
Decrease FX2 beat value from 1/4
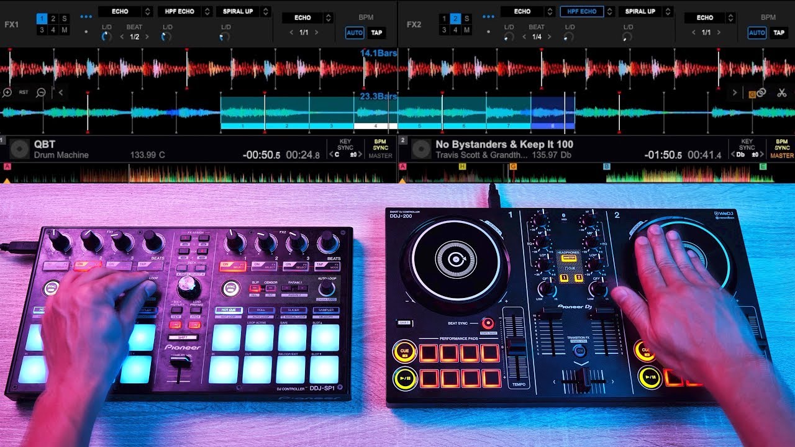pos(524,37)
